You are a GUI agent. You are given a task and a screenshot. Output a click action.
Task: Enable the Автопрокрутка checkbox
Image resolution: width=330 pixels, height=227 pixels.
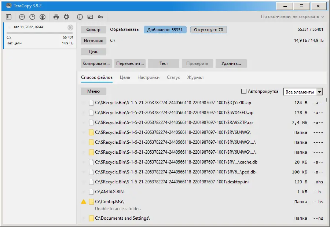tap(244, 91)
